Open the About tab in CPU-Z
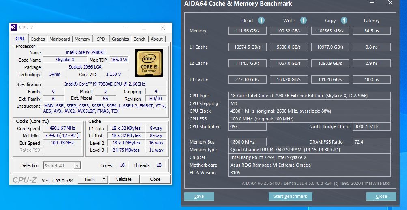The width and height of the screenshot is (407, 210). (157, 39)
